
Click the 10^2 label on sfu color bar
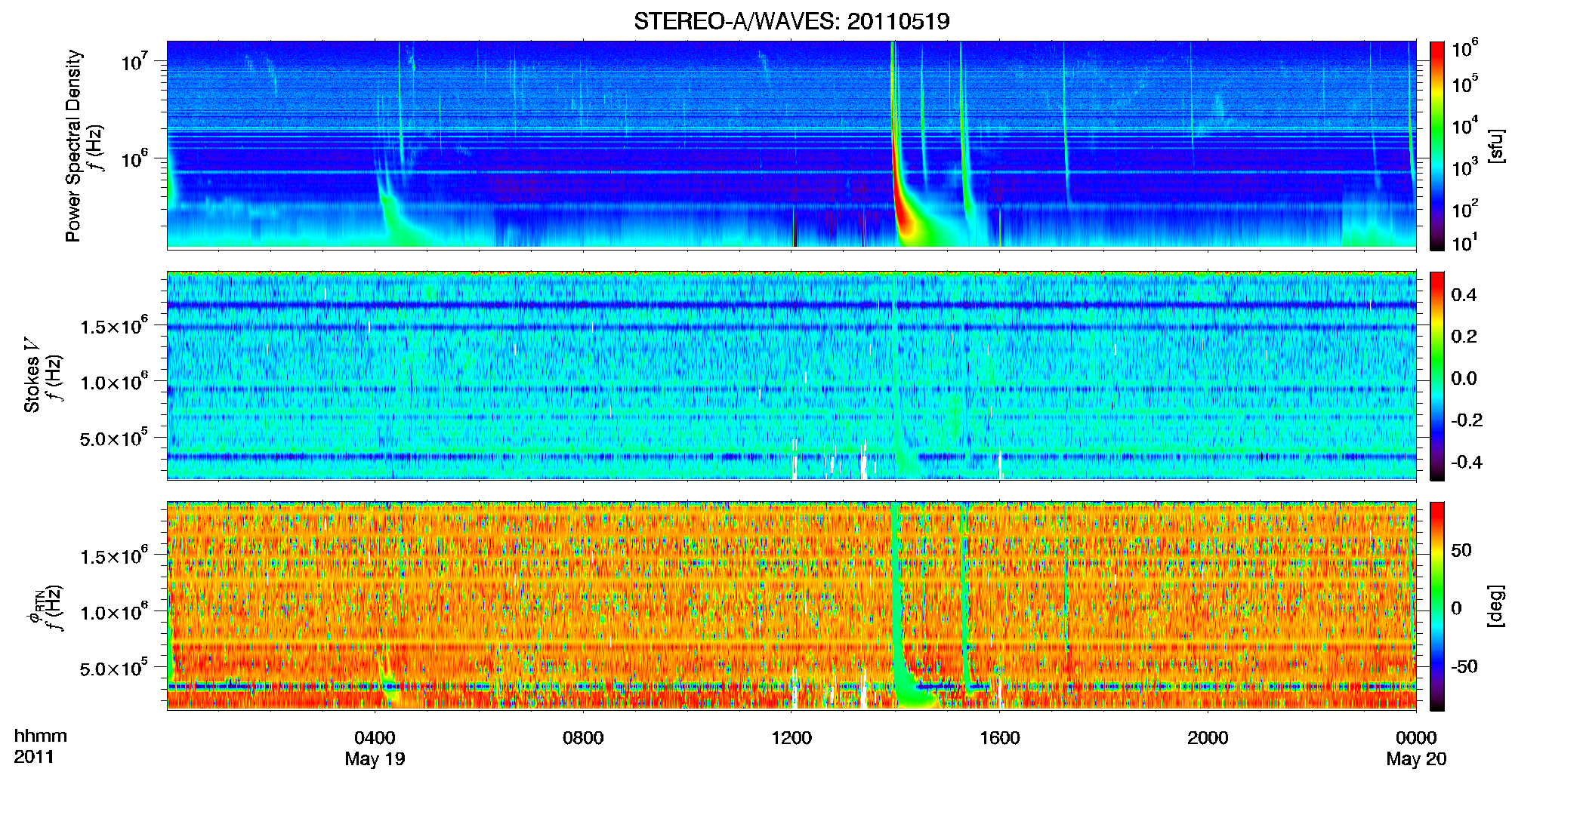click(x=1465, y=208)
